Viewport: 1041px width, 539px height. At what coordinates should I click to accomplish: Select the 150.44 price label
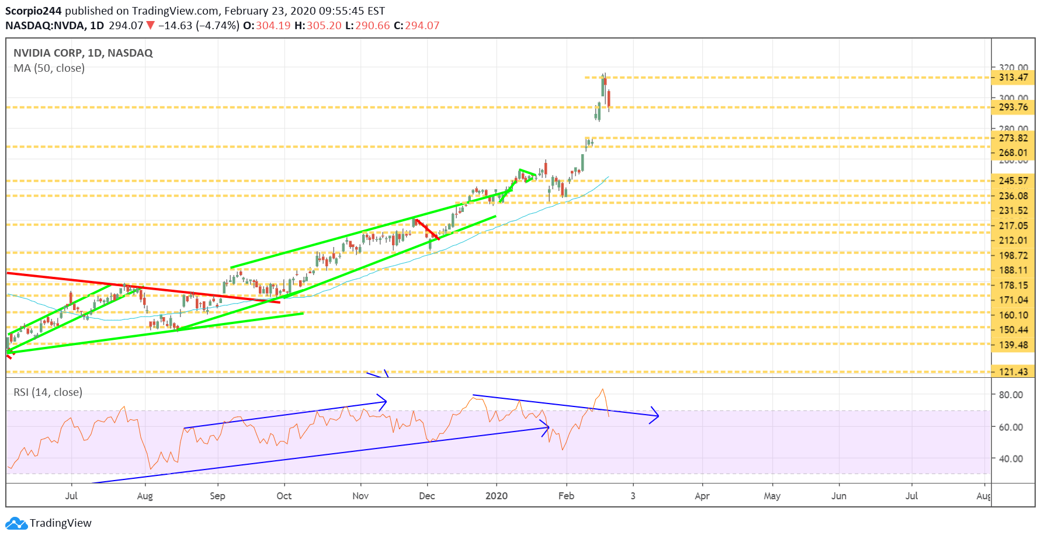point(1014,329)
